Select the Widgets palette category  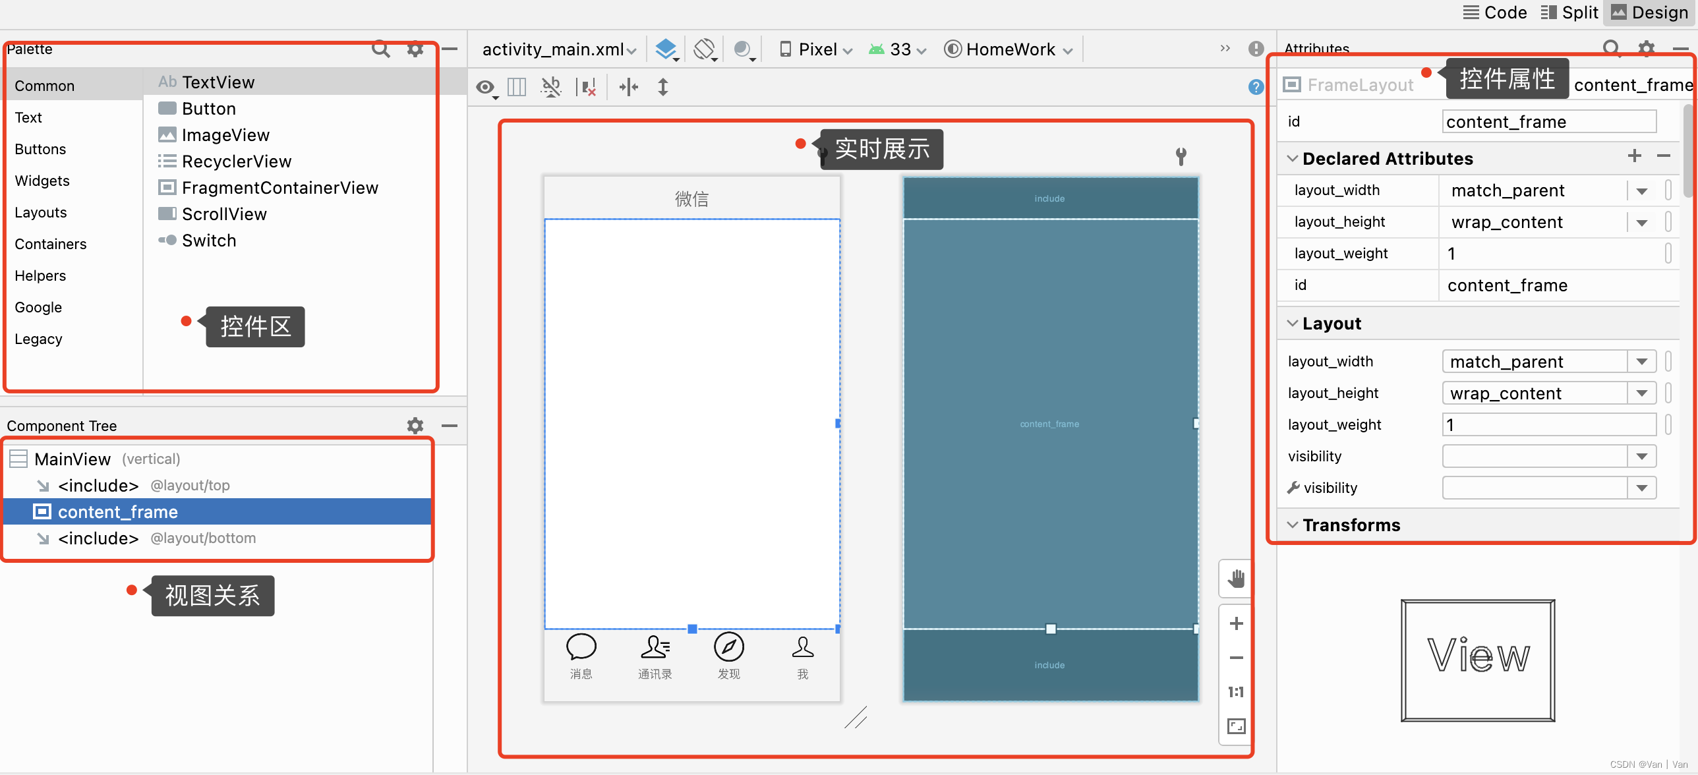[x=42, y=181]
